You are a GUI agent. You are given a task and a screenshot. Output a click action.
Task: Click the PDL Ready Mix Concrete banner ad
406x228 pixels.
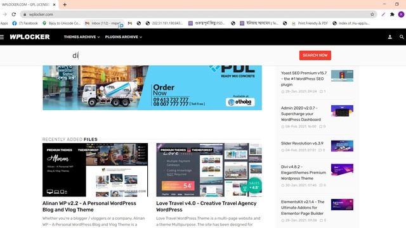[x=152, y=87]
